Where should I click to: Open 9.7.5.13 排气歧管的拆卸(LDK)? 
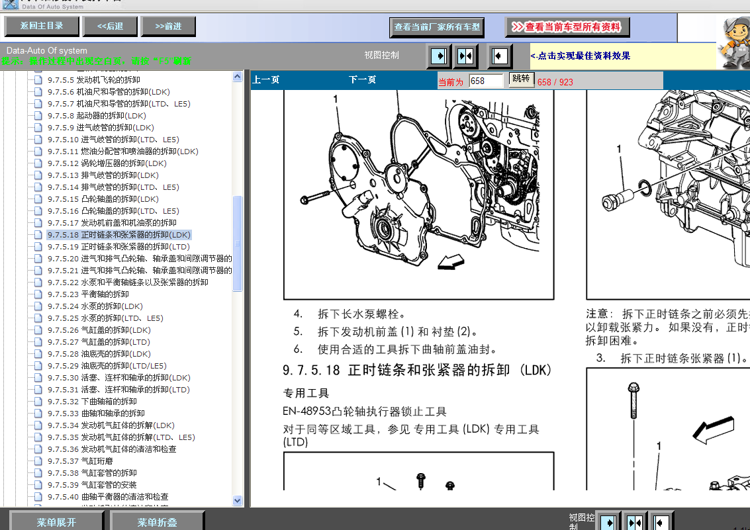tap(103, 175)
